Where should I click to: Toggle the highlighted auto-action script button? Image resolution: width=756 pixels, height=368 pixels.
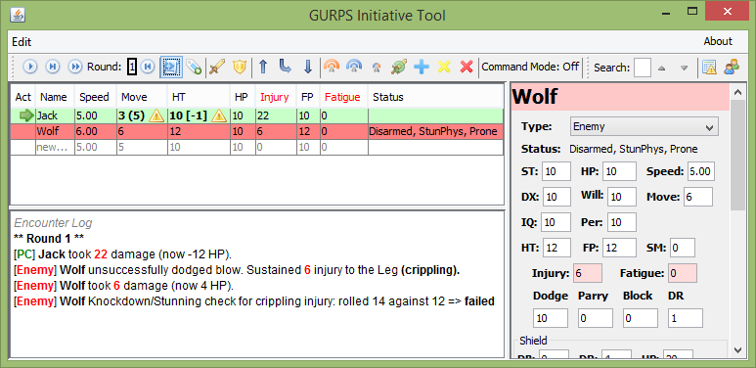pyautogui.click(x=171, y=67)
